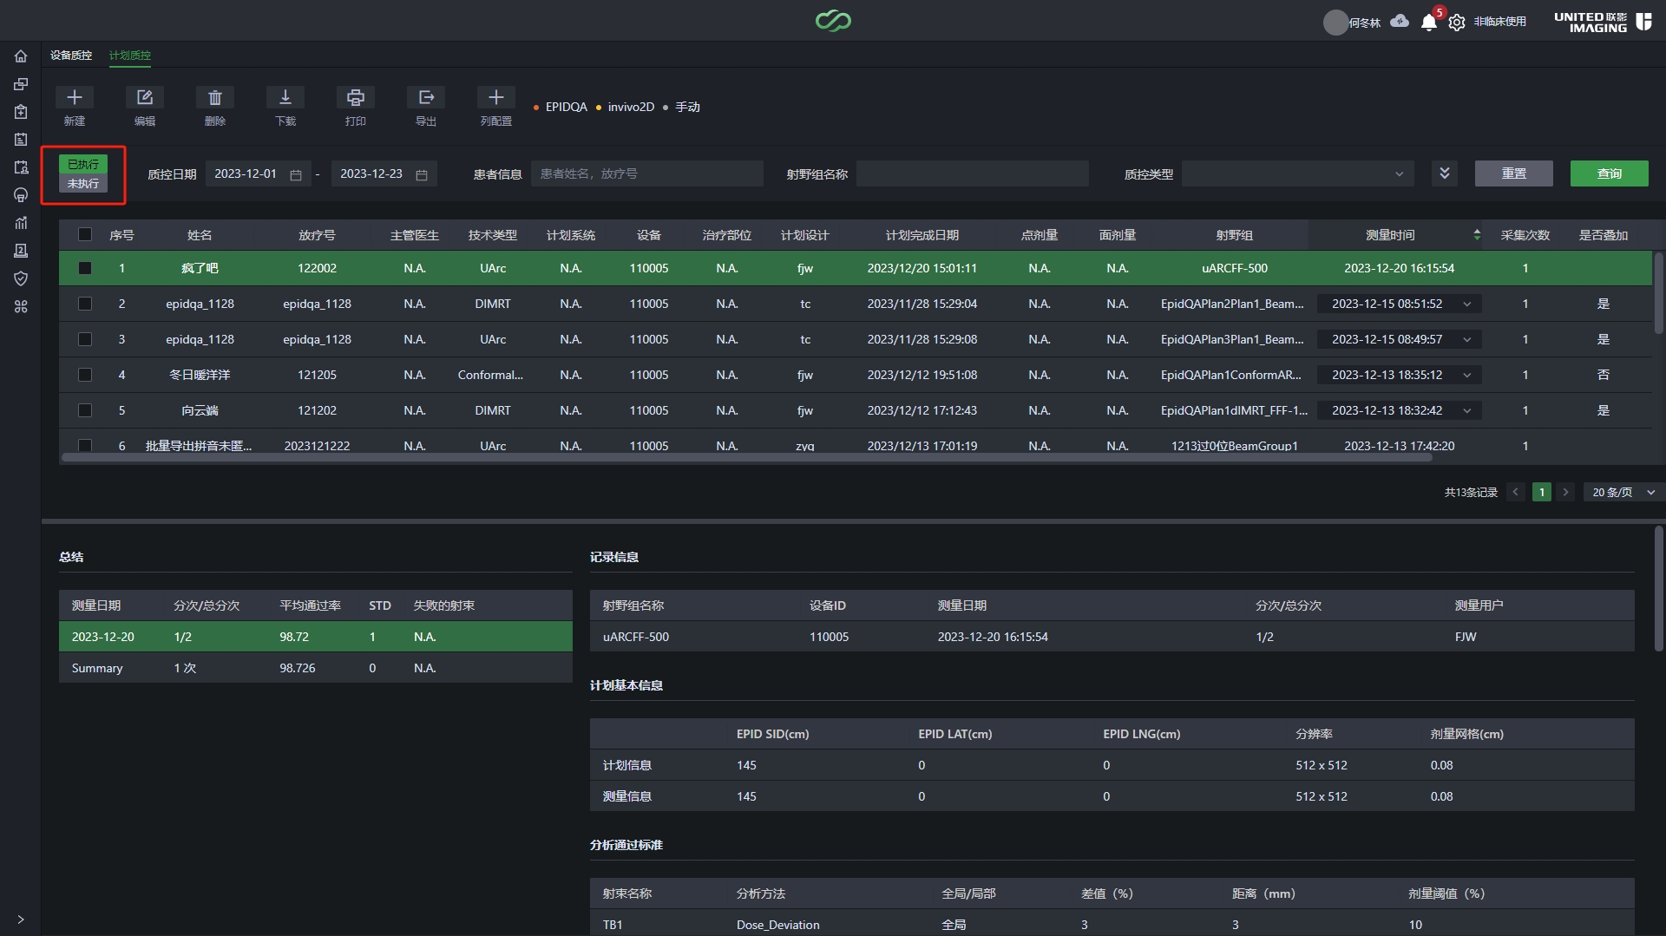The image size is (1666, 936).
Task: Focus the 射野组名称 input field
Action: point(973,173)
